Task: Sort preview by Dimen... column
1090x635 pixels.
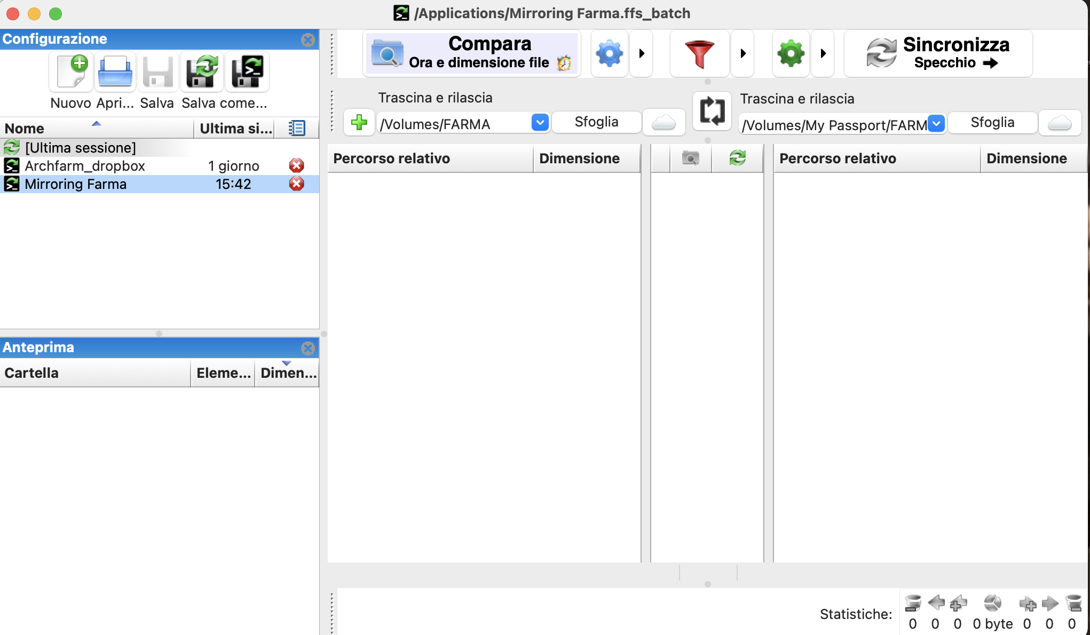Action: [288, 373]
